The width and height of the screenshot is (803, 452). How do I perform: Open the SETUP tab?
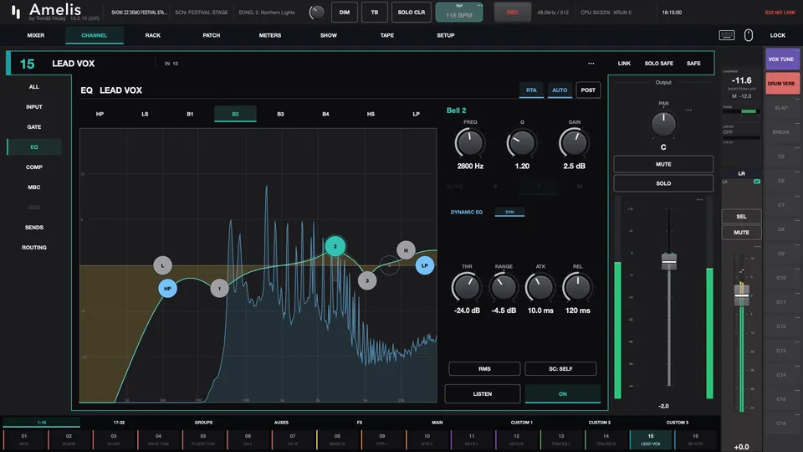pos(446,35)
